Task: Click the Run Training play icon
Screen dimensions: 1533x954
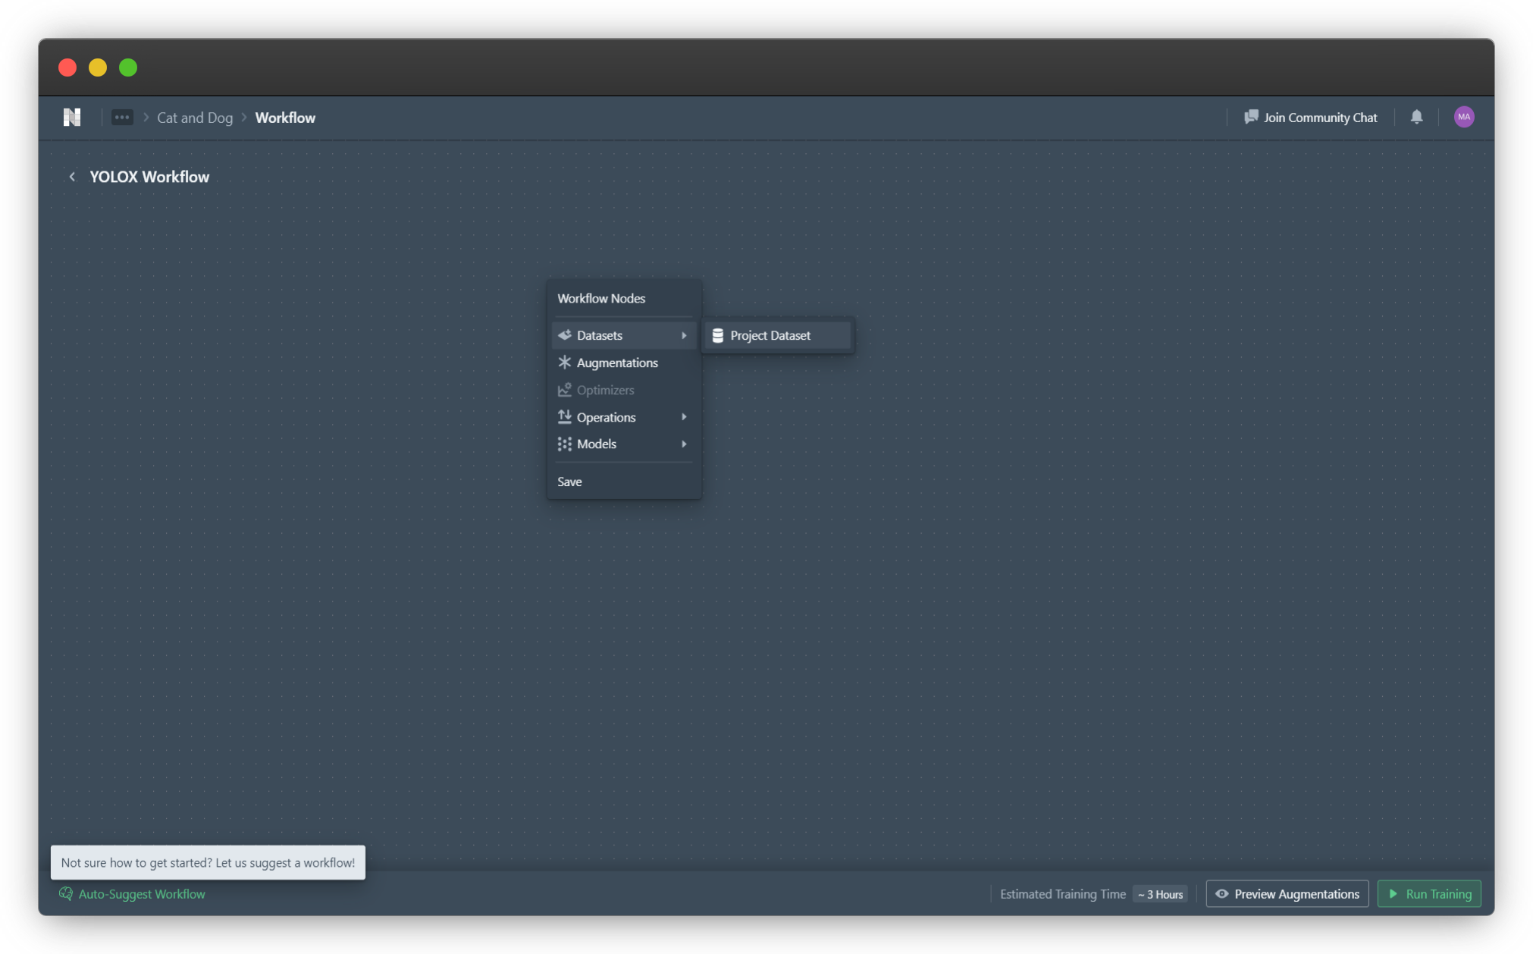Action: (x=1393, y=894)
